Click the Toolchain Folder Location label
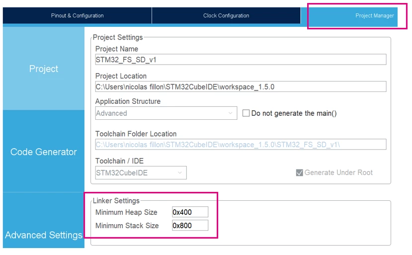This screenshot has width=412, height=255. click(136, 134)
